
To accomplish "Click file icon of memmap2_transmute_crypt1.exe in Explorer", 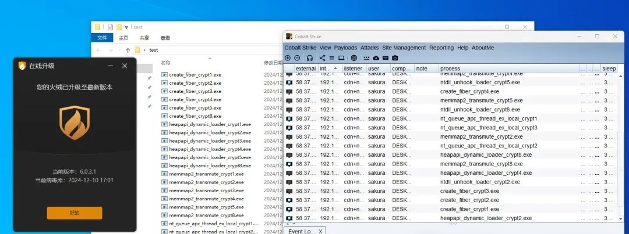I will [164, 174].
